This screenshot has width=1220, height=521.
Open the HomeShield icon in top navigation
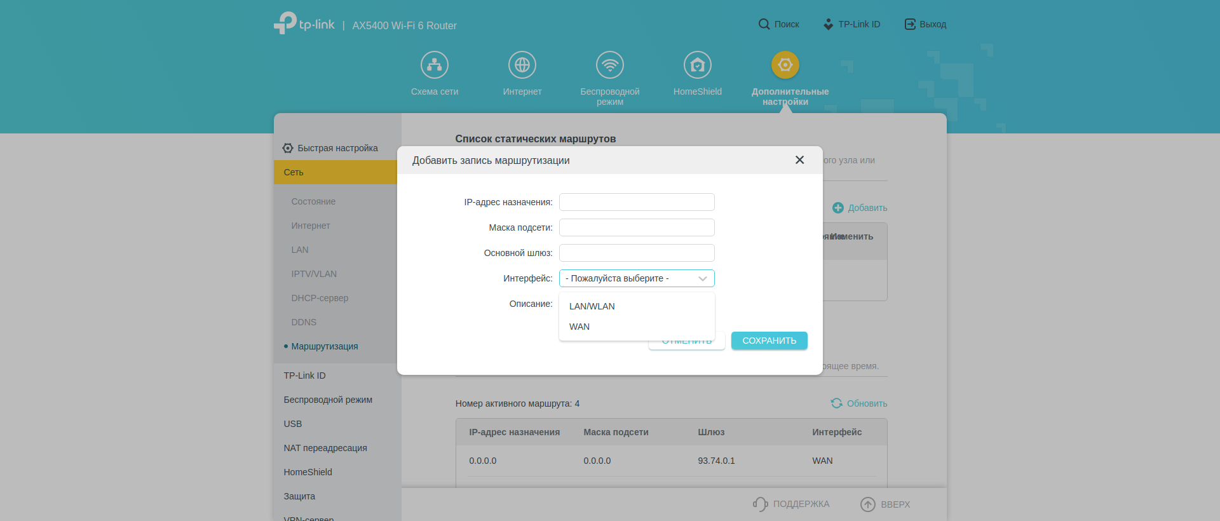click(x=698, y=65)
